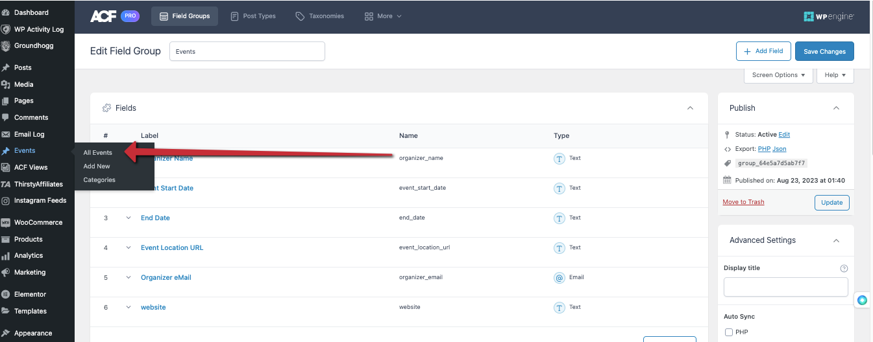Click the Move to Trash link

(x=743, y=202)
